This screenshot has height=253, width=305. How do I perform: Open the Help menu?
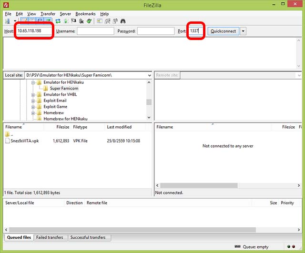click(104, 14)
